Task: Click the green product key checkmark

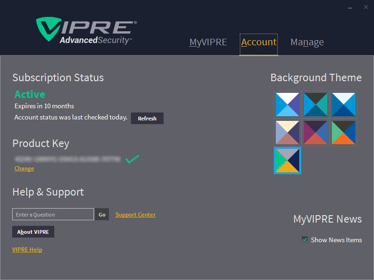Action: click(x=132, y=159)
